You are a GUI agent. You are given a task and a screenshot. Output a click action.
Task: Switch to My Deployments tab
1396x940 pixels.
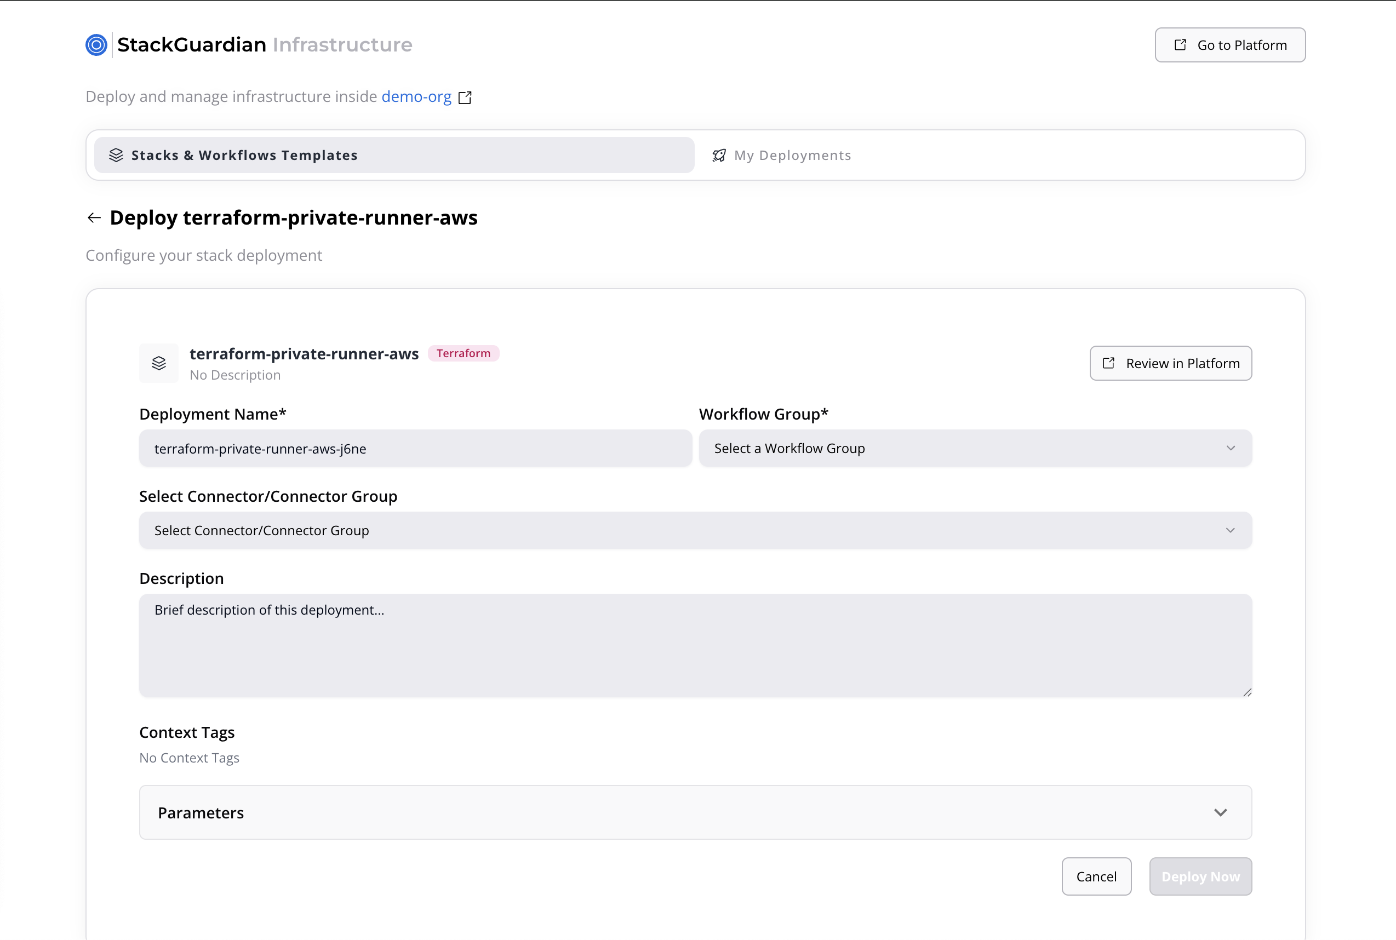click(792, 155)
